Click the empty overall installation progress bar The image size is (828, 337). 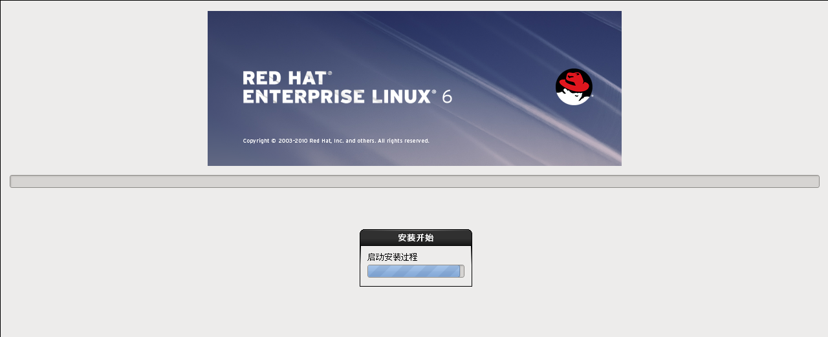[415, 181]
